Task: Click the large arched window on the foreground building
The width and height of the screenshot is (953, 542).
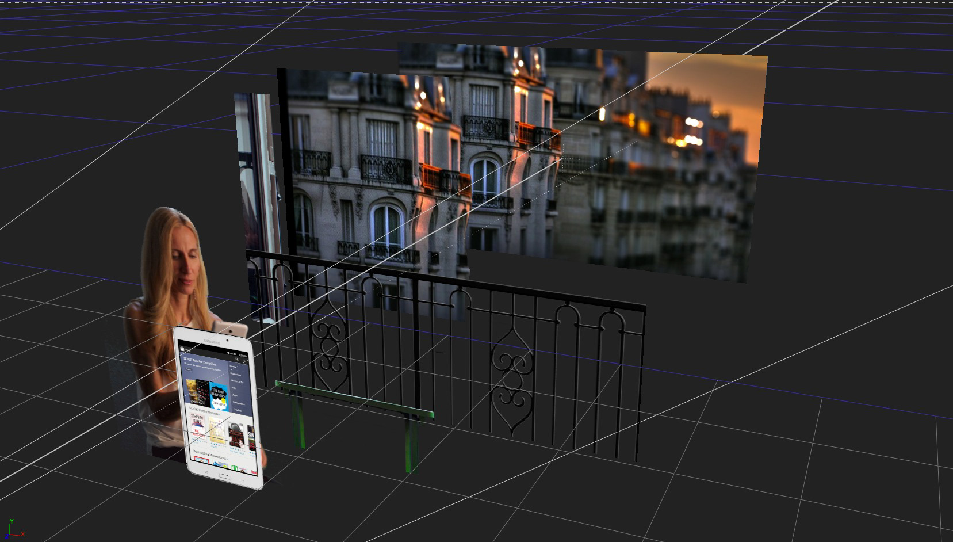Action: point(386,228)
